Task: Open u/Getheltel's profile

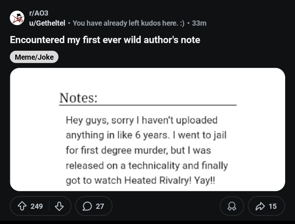Action: pyautogui.click(x=47, y=23)
